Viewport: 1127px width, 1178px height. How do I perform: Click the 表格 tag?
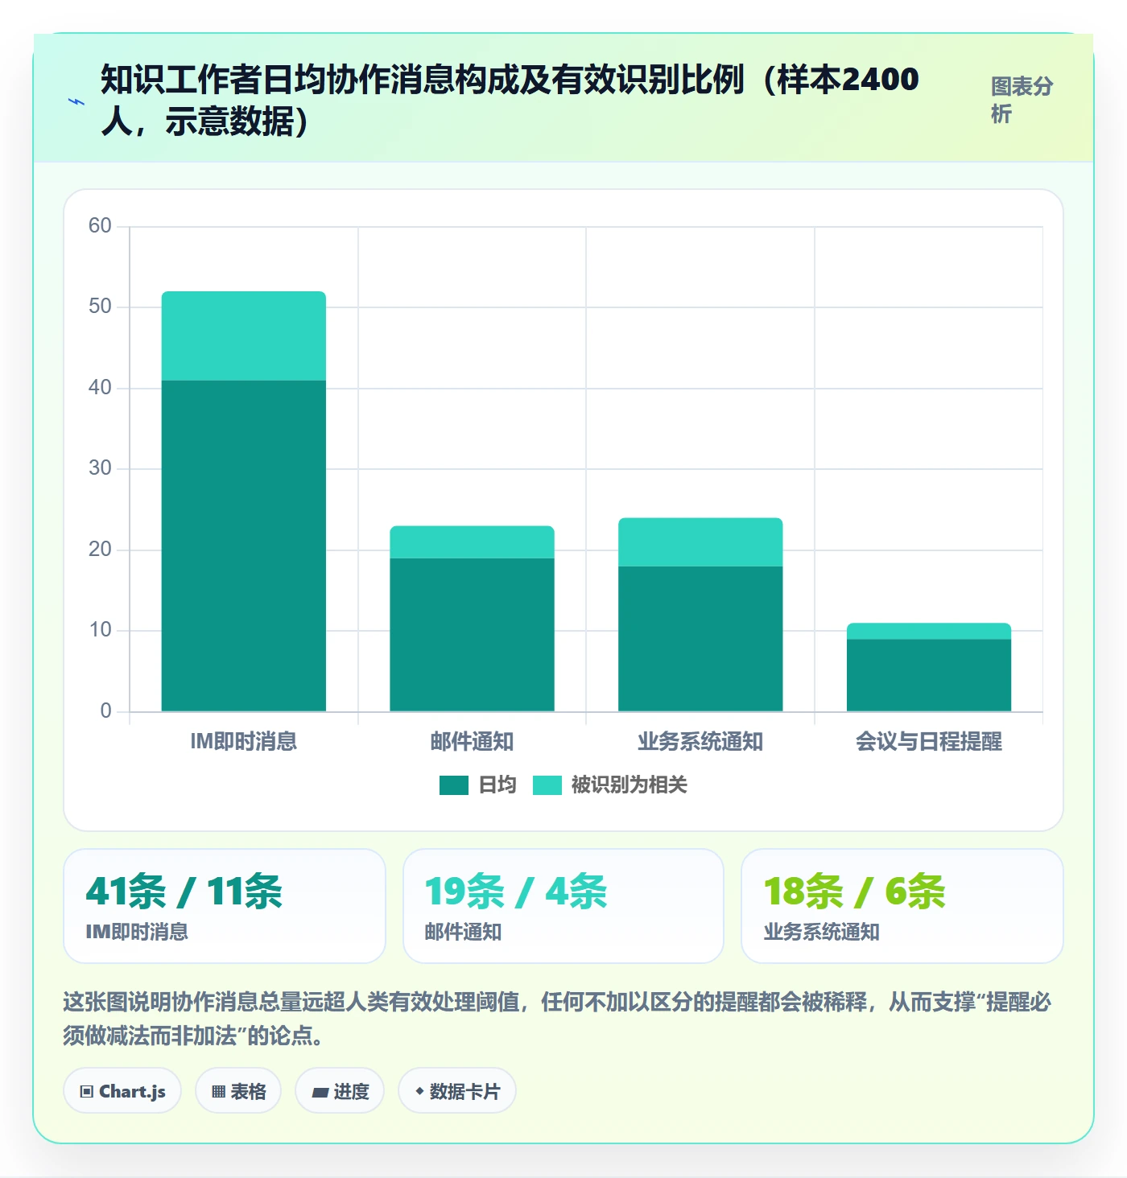coord(238,1091)
